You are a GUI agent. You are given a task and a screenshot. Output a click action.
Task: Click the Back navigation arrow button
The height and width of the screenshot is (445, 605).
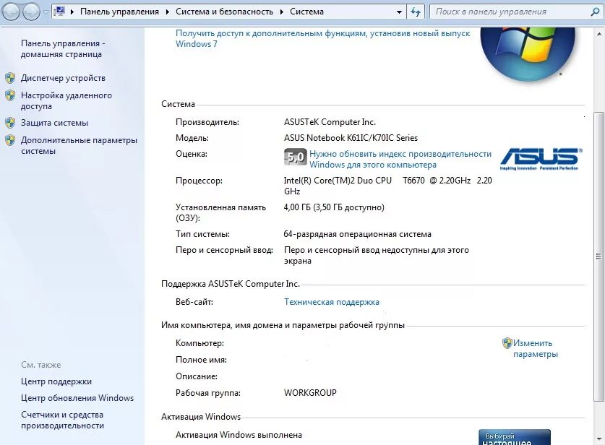click(x=11, y=12)
